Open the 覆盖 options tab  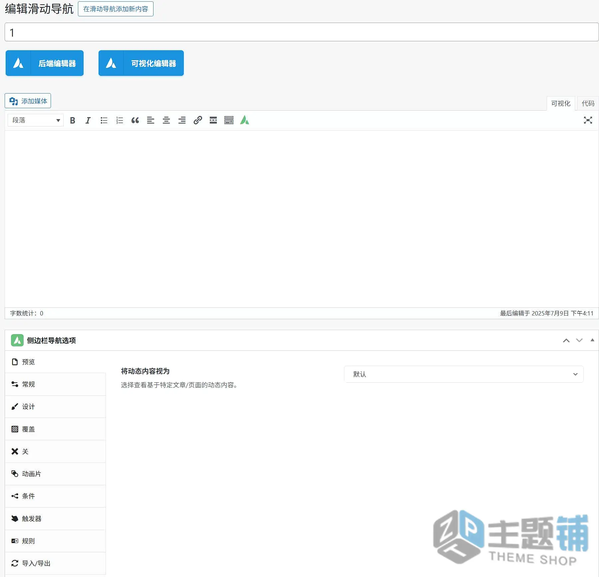[x=55, y=429]
